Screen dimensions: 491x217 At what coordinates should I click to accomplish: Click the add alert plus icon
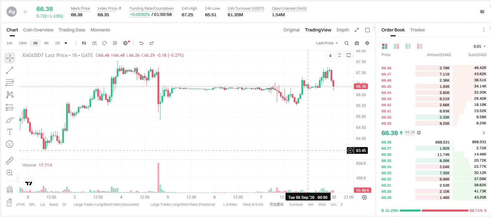pyautogui.click(x=126, y=43)
